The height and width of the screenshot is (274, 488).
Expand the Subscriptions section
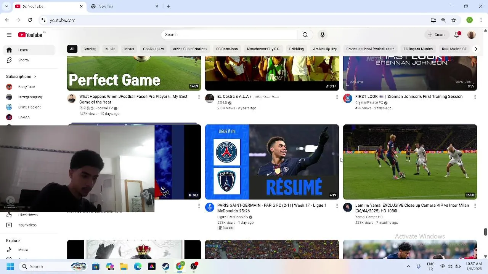21,76
